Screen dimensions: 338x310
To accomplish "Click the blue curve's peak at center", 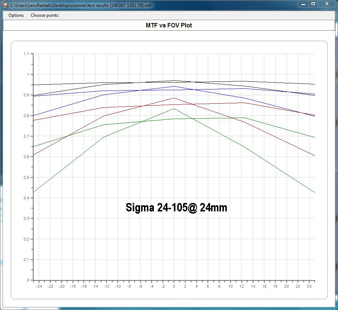I will pos(174,87).
